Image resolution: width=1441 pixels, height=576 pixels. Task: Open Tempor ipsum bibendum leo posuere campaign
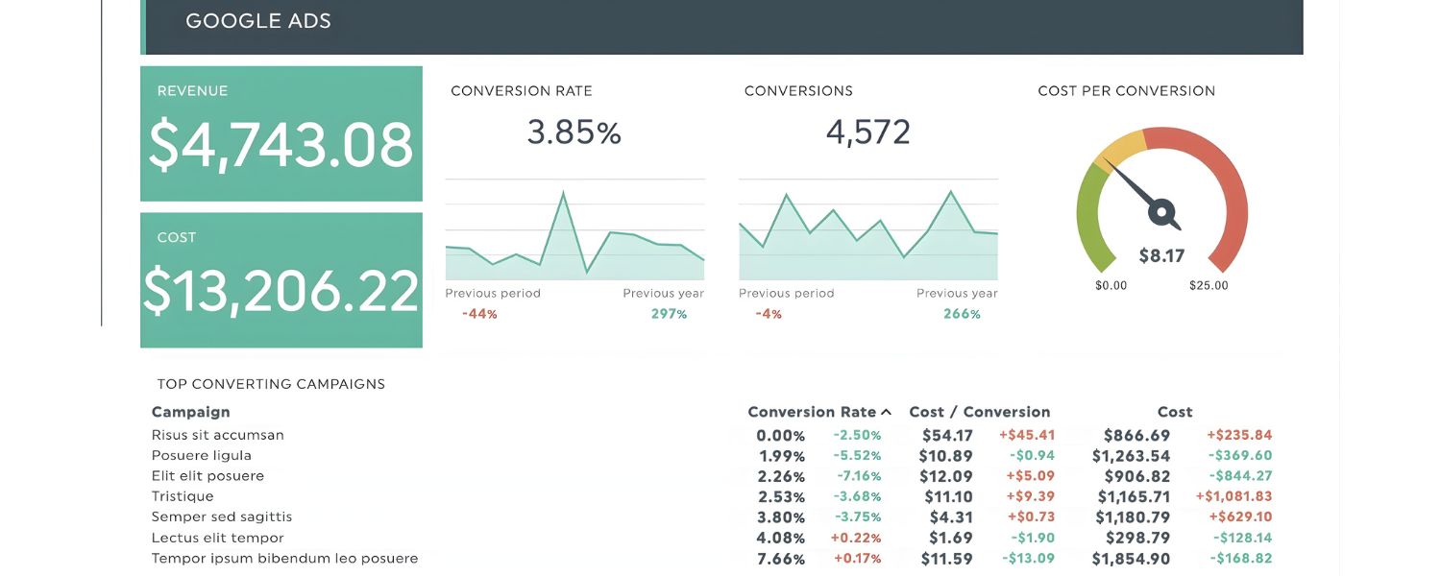284,559
